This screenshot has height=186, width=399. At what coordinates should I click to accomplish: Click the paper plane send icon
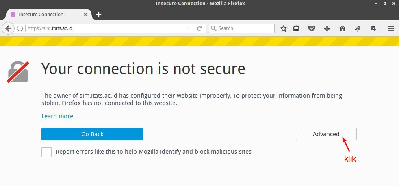pyautogui.click(x=358, y=28)
